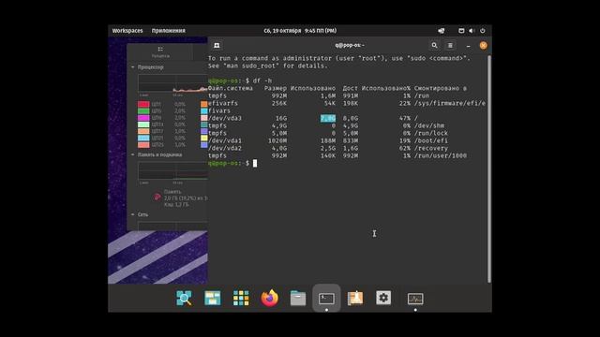Click the '1020M' size value
Screen dimensions: 600x337
[x=277, y=140]
